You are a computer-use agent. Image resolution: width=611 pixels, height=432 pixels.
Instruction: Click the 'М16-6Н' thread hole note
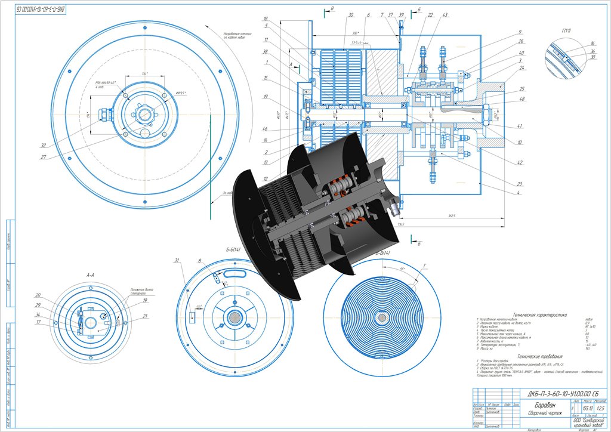tap(106, 85)
